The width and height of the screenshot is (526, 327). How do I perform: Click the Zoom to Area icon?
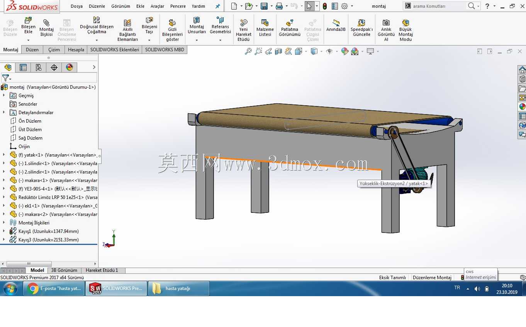(x=258, y=51)
